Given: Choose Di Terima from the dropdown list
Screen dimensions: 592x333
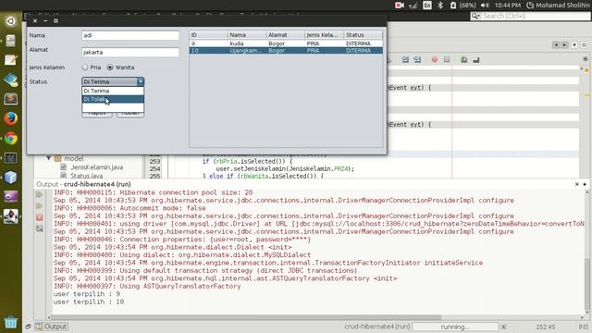Looking at the screenshot, I should (x=113, y=91).
